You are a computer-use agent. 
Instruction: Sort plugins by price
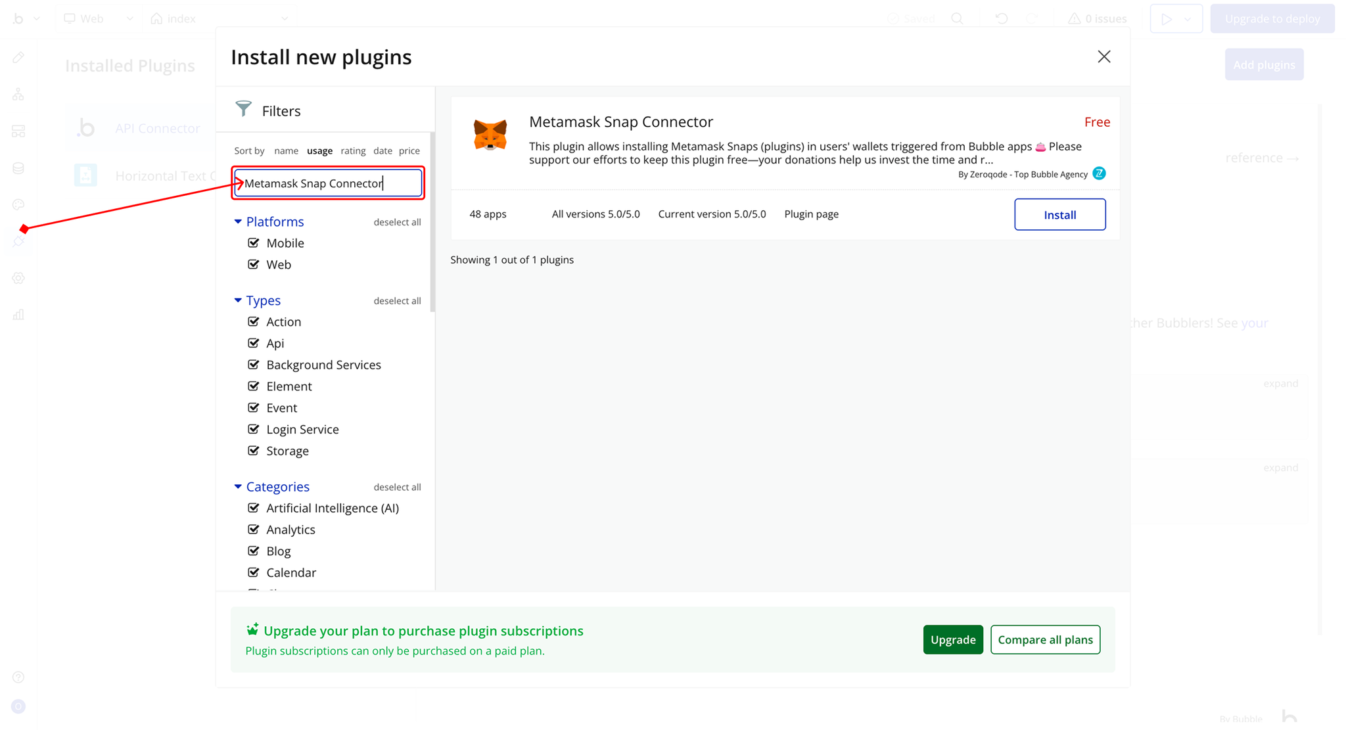(x=409, y=151)
